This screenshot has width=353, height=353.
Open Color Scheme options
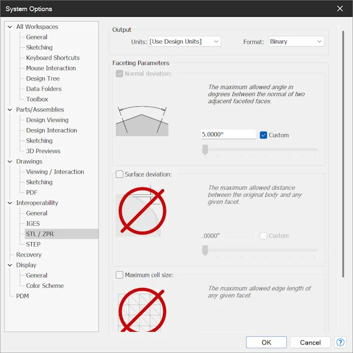click(45, 285)
